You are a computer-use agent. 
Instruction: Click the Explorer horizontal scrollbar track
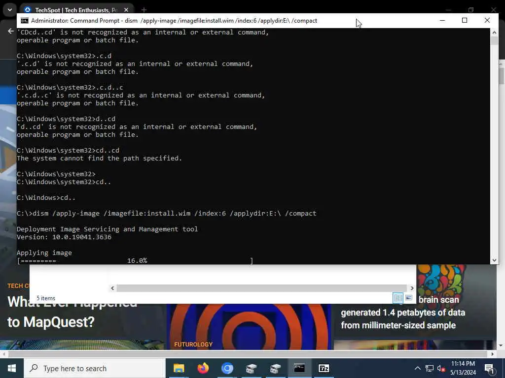point(262,288)
